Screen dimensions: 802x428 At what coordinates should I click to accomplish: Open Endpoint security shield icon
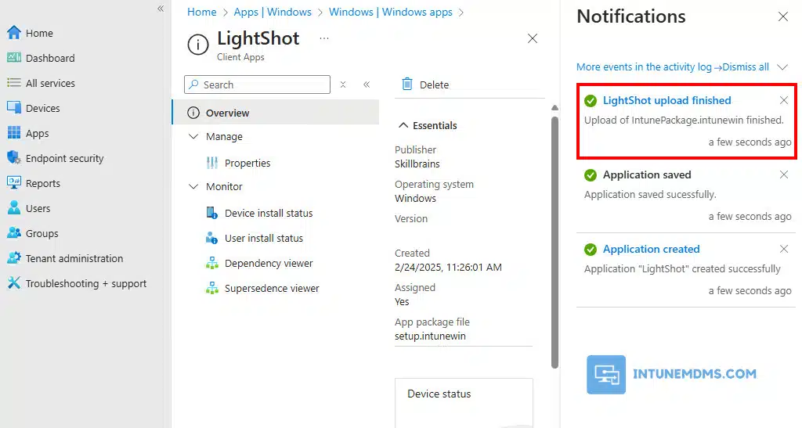pyautogui.click(x=13, y=158)
